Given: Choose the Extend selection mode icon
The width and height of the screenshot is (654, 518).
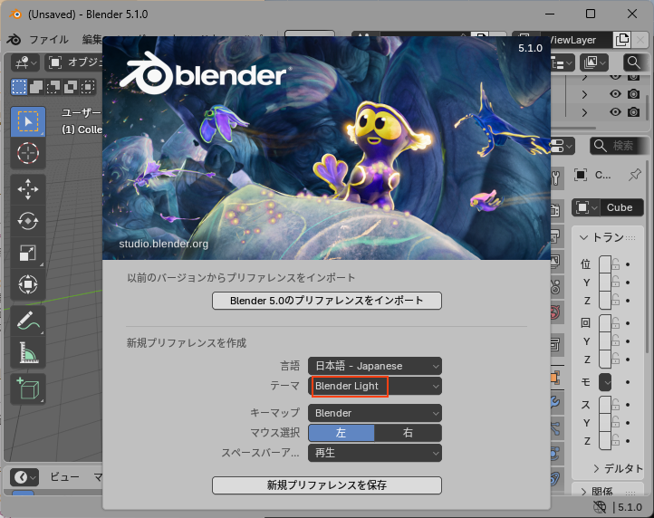Looking at the screenshot, I should [36, 87].
